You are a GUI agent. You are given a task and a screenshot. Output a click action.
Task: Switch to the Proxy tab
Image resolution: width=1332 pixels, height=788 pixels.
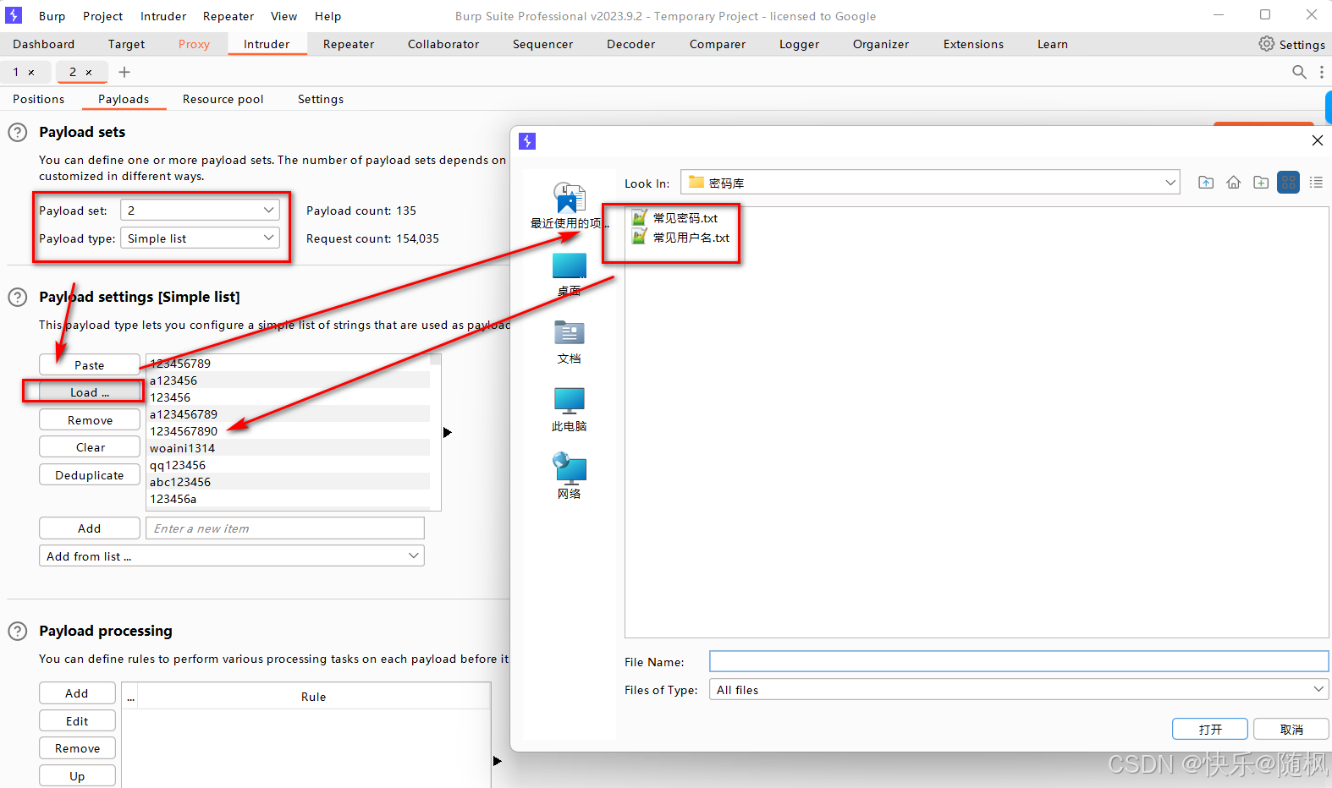click(x=194, y=44)
